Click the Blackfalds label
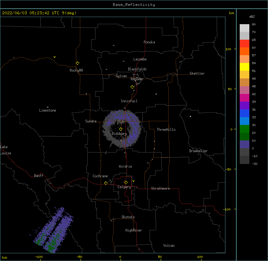Image resolution: width=268 pixels, height=261 pixels. [137, 69]
